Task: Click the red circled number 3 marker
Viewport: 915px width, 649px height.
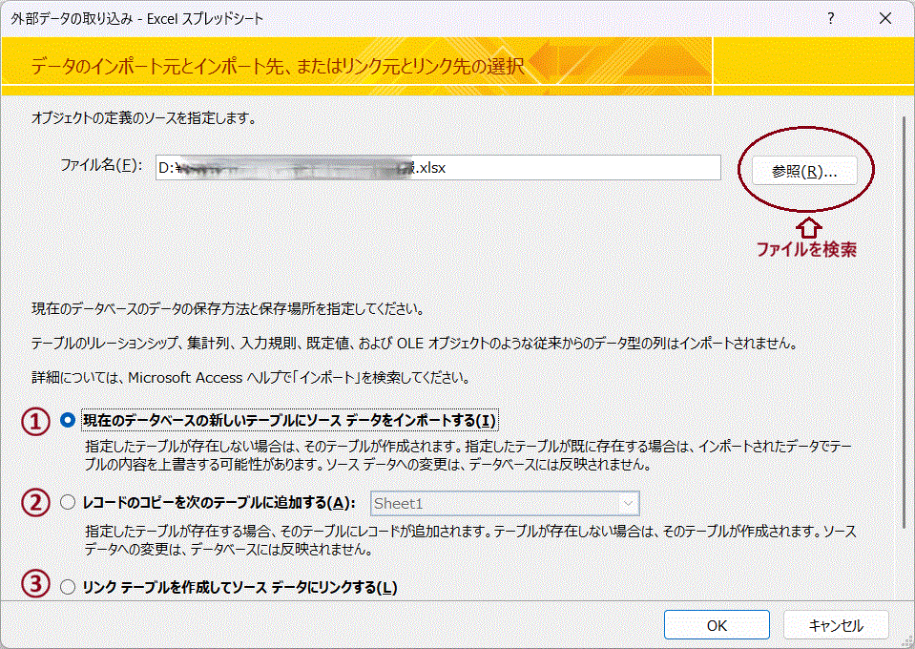Action: (x=35, y=586)
